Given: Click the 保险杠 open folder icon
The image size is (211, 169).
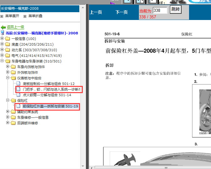Looking at the screenshot, I should 13,100.
